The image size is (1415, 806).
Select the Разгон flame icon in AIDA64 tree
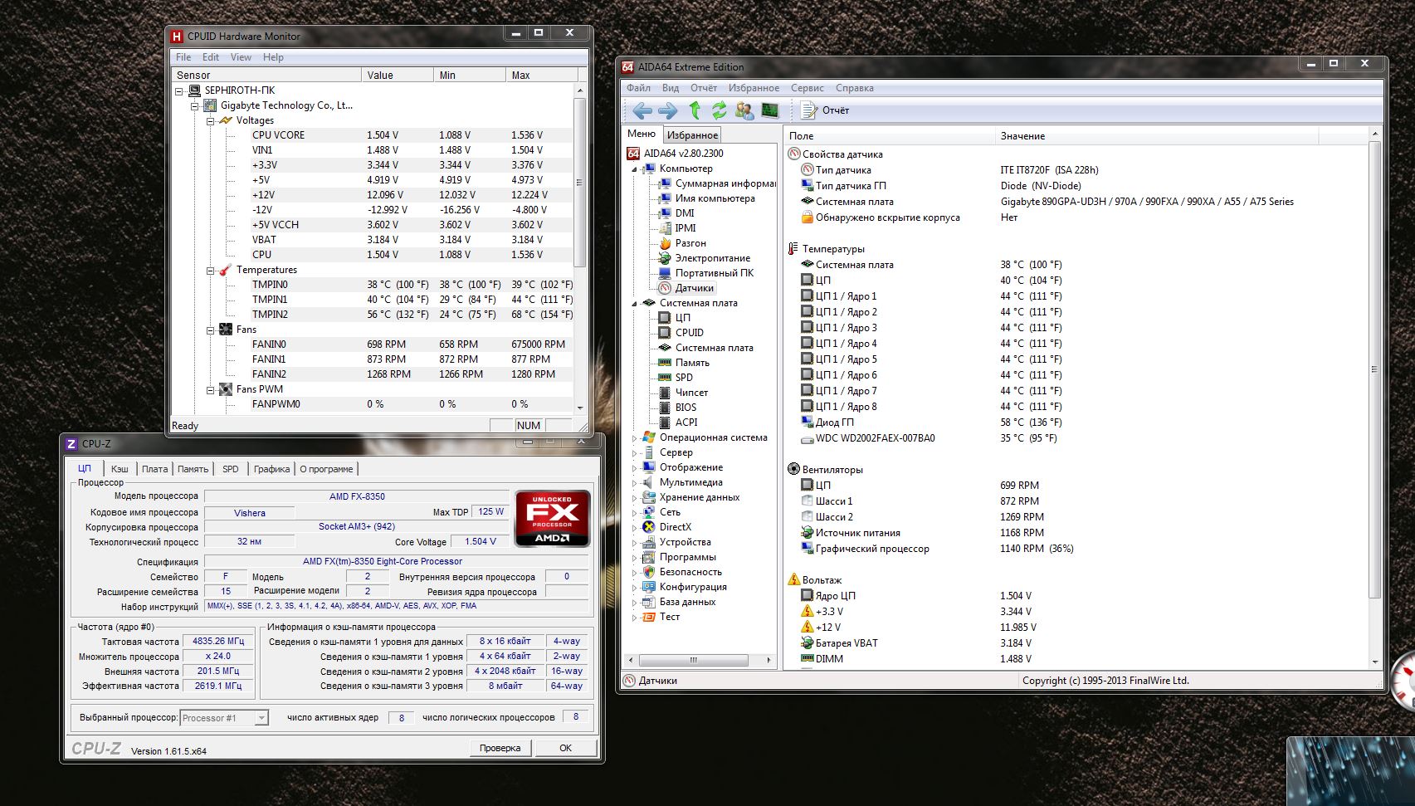665,243
